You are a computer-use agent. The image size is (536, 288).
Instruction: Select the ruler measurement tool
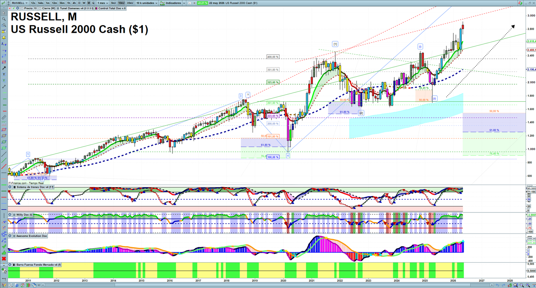click(x=4, y=117)
